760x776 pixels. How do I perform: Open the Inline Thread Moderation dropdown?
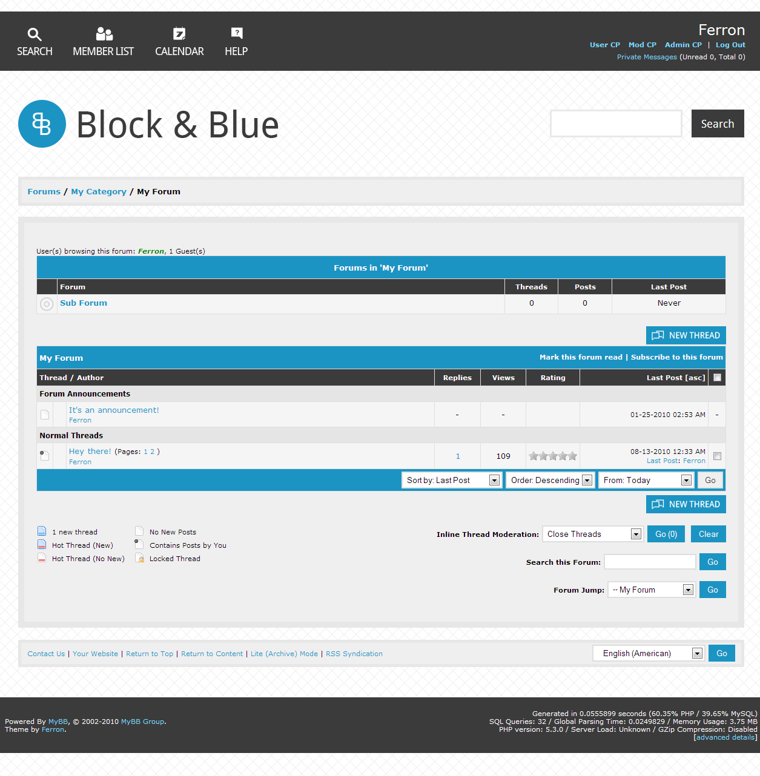coord(593,534)
